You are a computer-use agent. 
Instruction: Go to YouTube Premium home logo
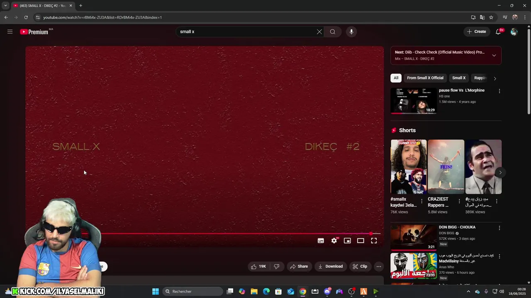tap(34, 32)
